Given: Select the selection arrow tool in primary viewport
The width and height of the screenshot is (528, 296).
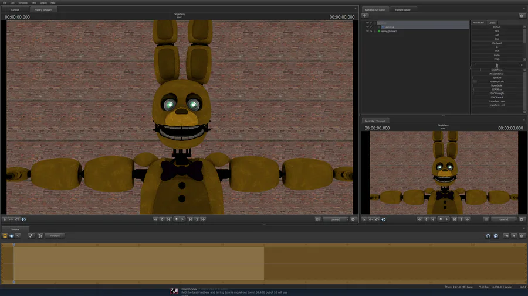Looking at the screenshot, I should pyautogui.click(x=4, y=219).
